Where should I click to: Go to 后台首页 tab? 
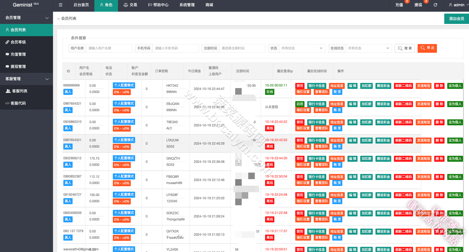(81, 5)
